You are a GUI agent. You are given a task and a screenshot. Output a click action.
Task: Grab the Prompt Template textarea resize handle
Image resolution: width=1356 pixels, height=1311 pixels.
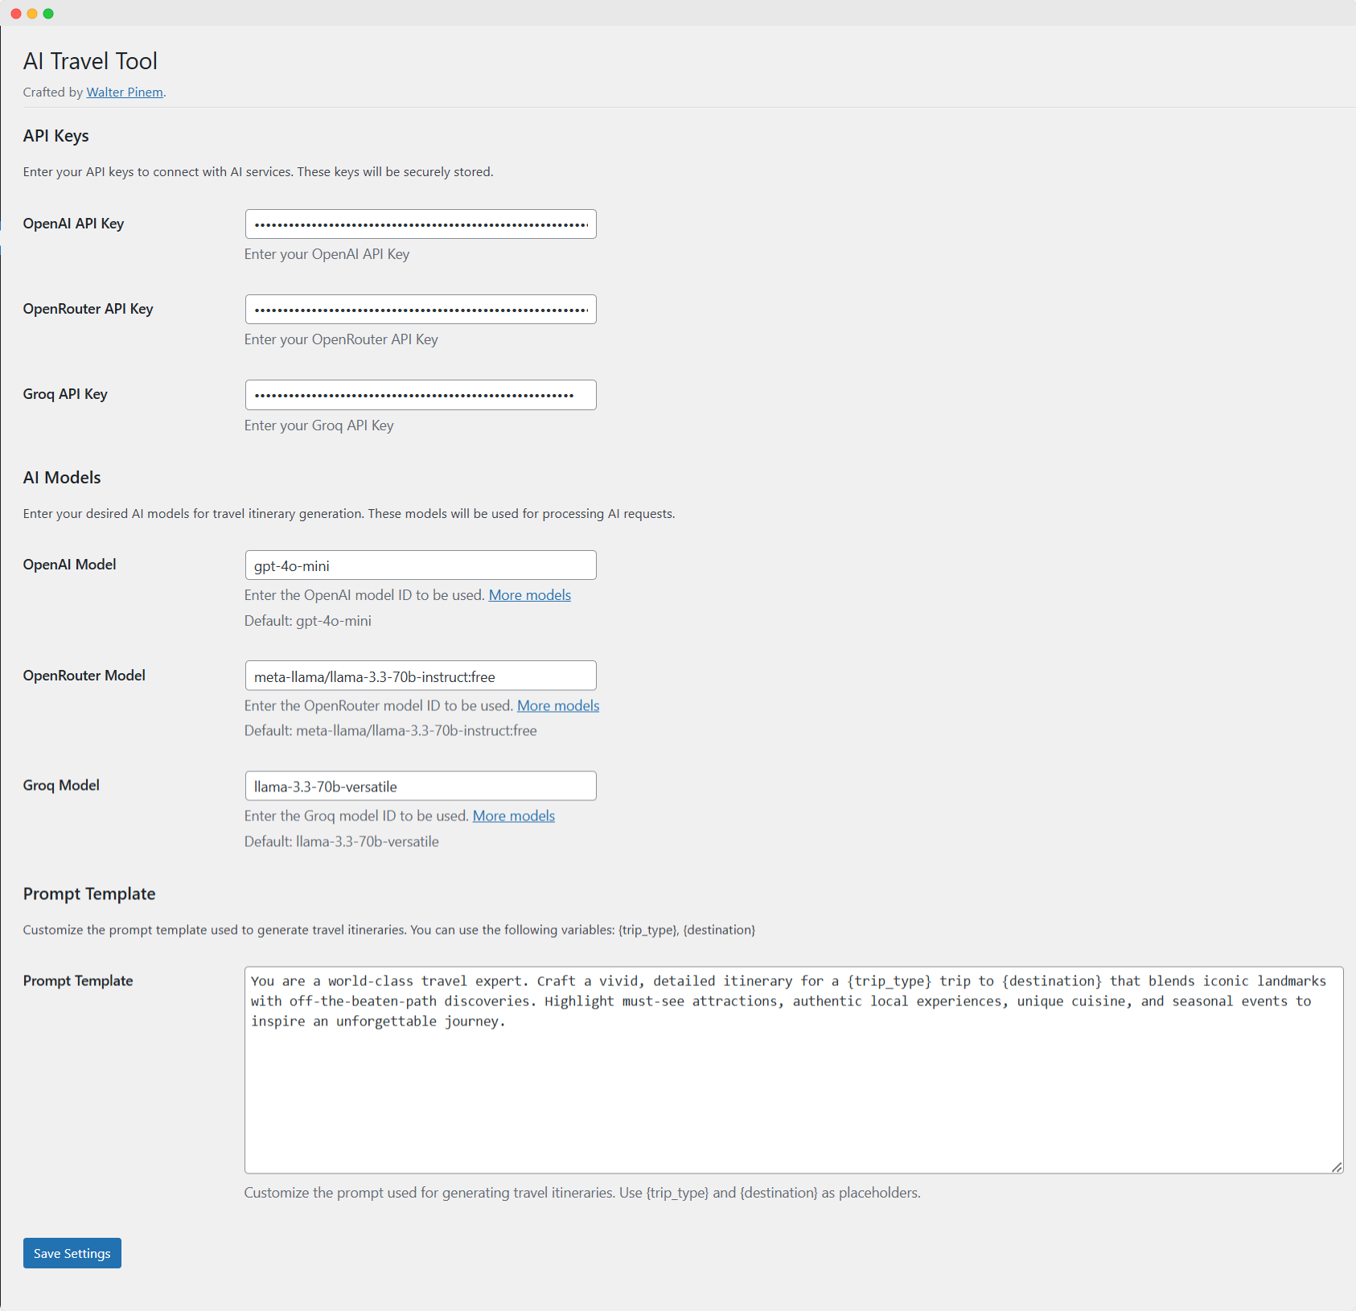[x=1336, y=1167]
